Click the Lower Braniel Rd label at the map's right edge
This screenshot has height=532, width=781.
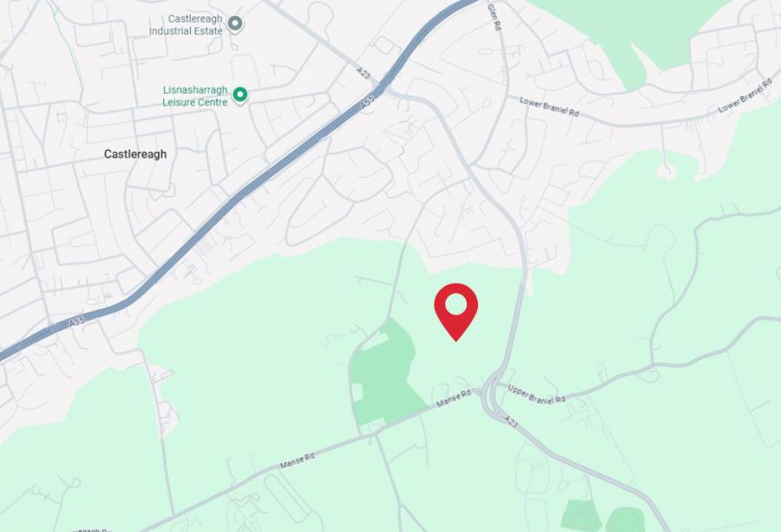745,96
